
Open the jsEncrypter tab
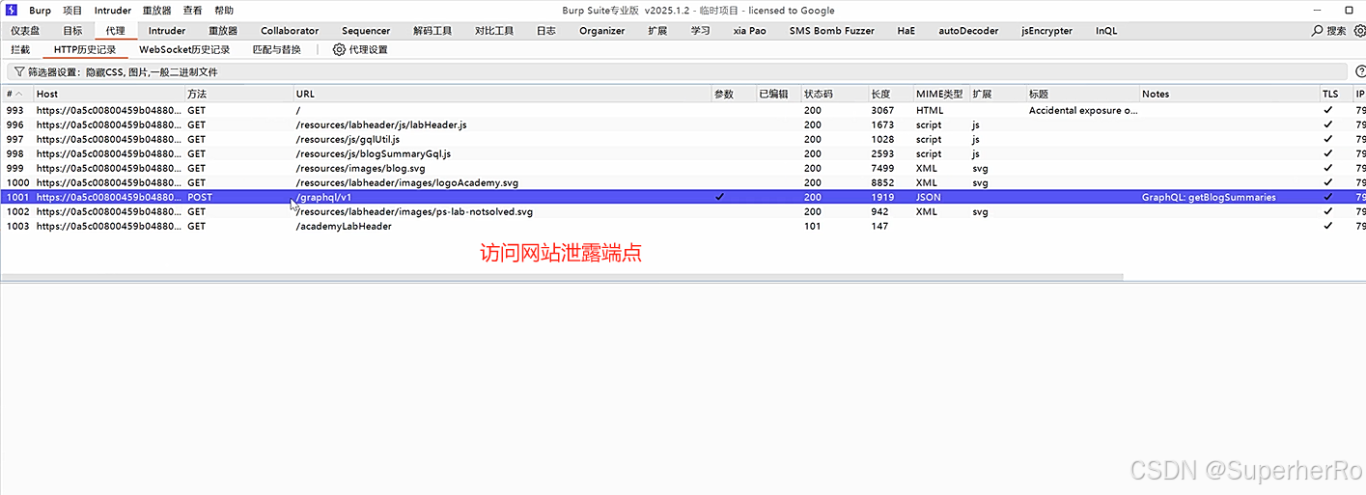point(1046,31)
